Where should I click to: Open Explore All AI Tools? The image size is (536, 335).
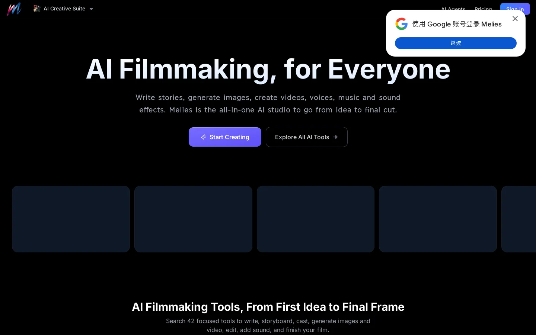tap(307, 137)
